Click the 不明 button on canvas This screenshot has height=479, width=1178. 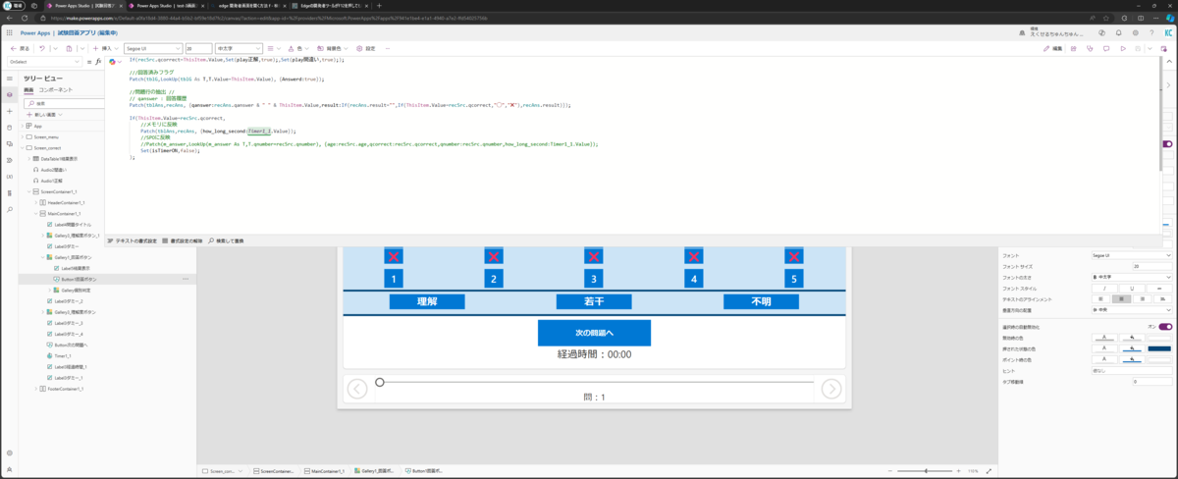click(761, 302)
